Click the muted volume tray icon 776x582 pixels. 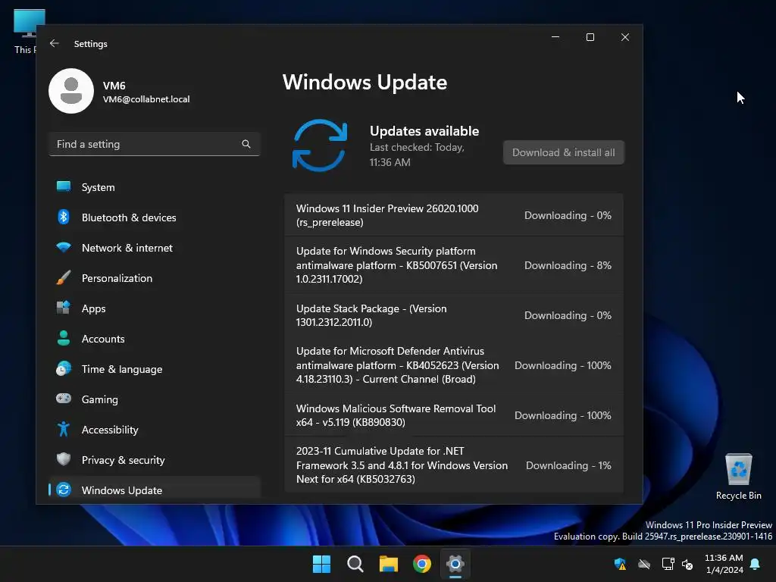point(687,564)
